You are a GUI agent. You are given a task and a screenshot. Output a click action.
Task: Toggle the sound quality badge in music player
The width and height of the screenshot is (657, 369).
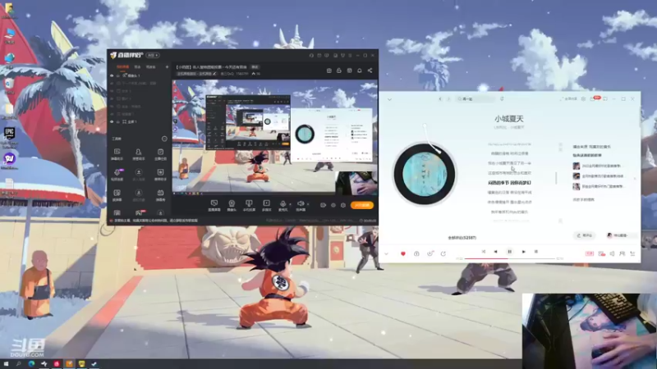(590, 253)
